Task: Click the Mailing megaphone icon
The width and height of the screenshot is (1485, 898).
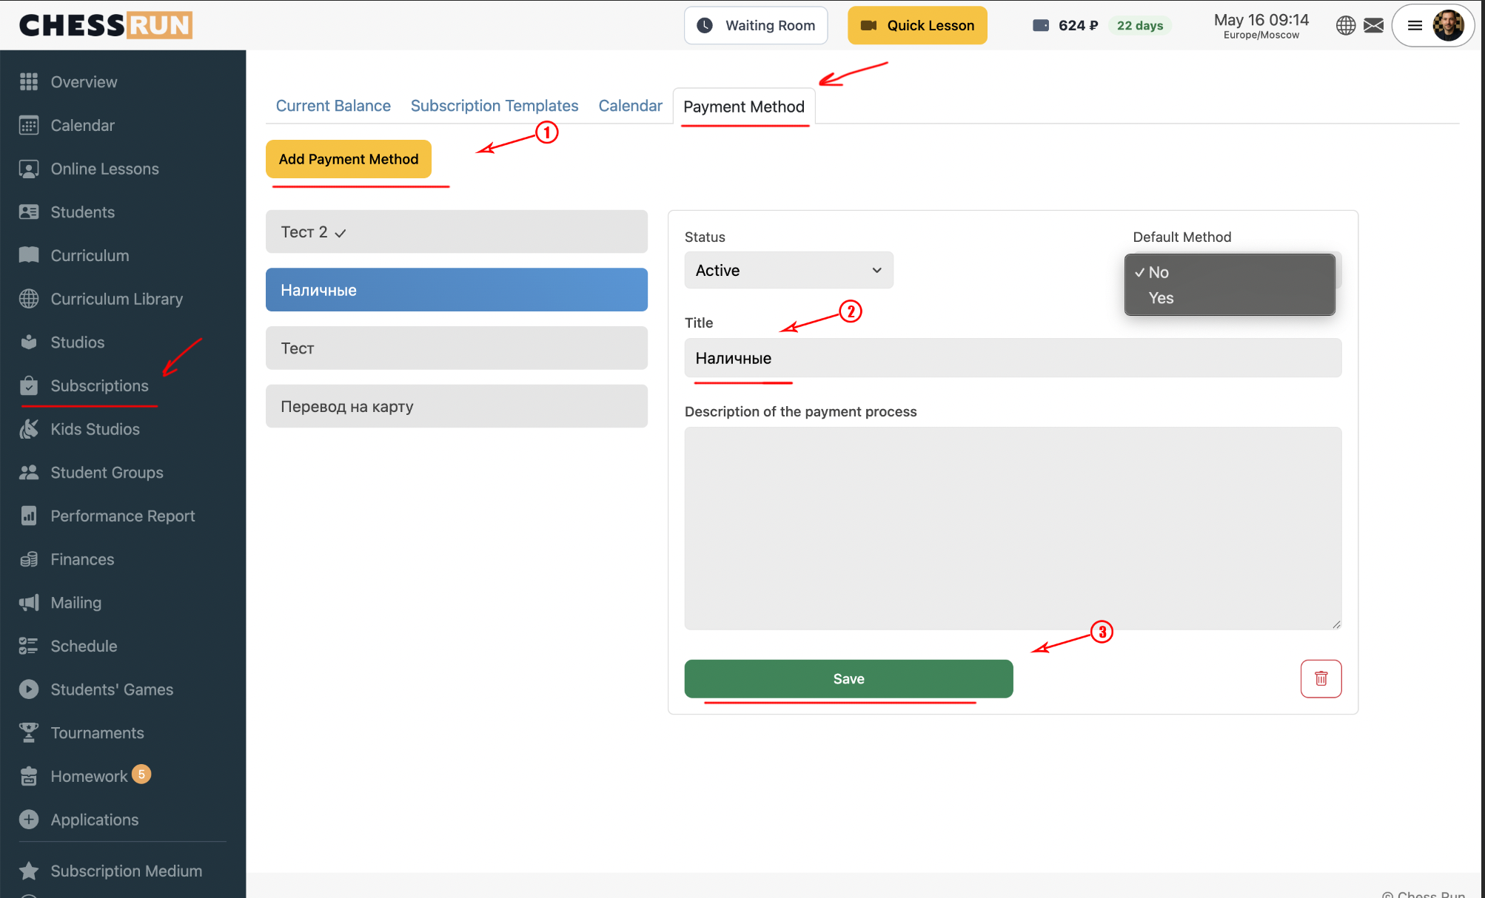Action: (x=29, y=602)
